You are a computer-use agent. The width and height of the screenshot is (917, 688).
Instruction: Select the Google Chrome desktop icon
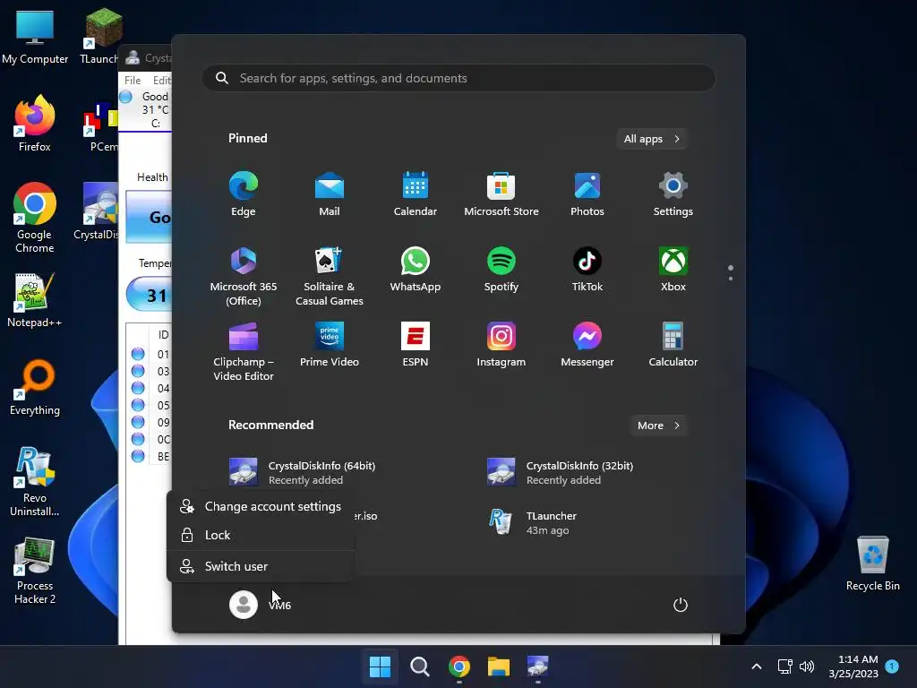tap(35, 219)
